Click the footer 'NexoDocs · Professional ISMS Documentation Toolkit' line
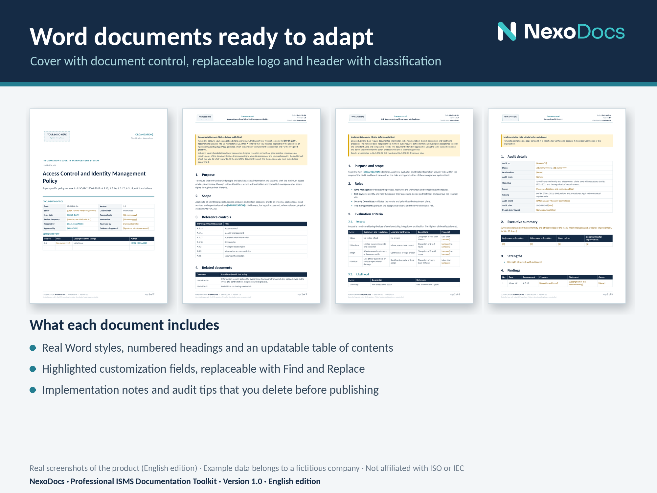The width and height of the screenshot is (657, 493). pos(175,481)
